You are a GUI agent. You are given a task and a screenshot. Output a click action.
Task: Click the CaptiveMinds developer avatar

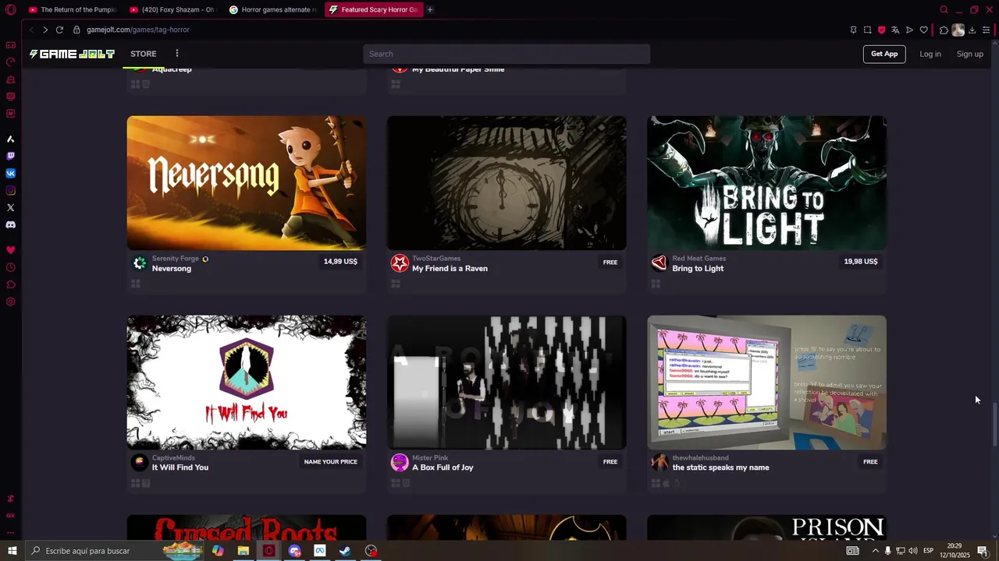[140, 462]
